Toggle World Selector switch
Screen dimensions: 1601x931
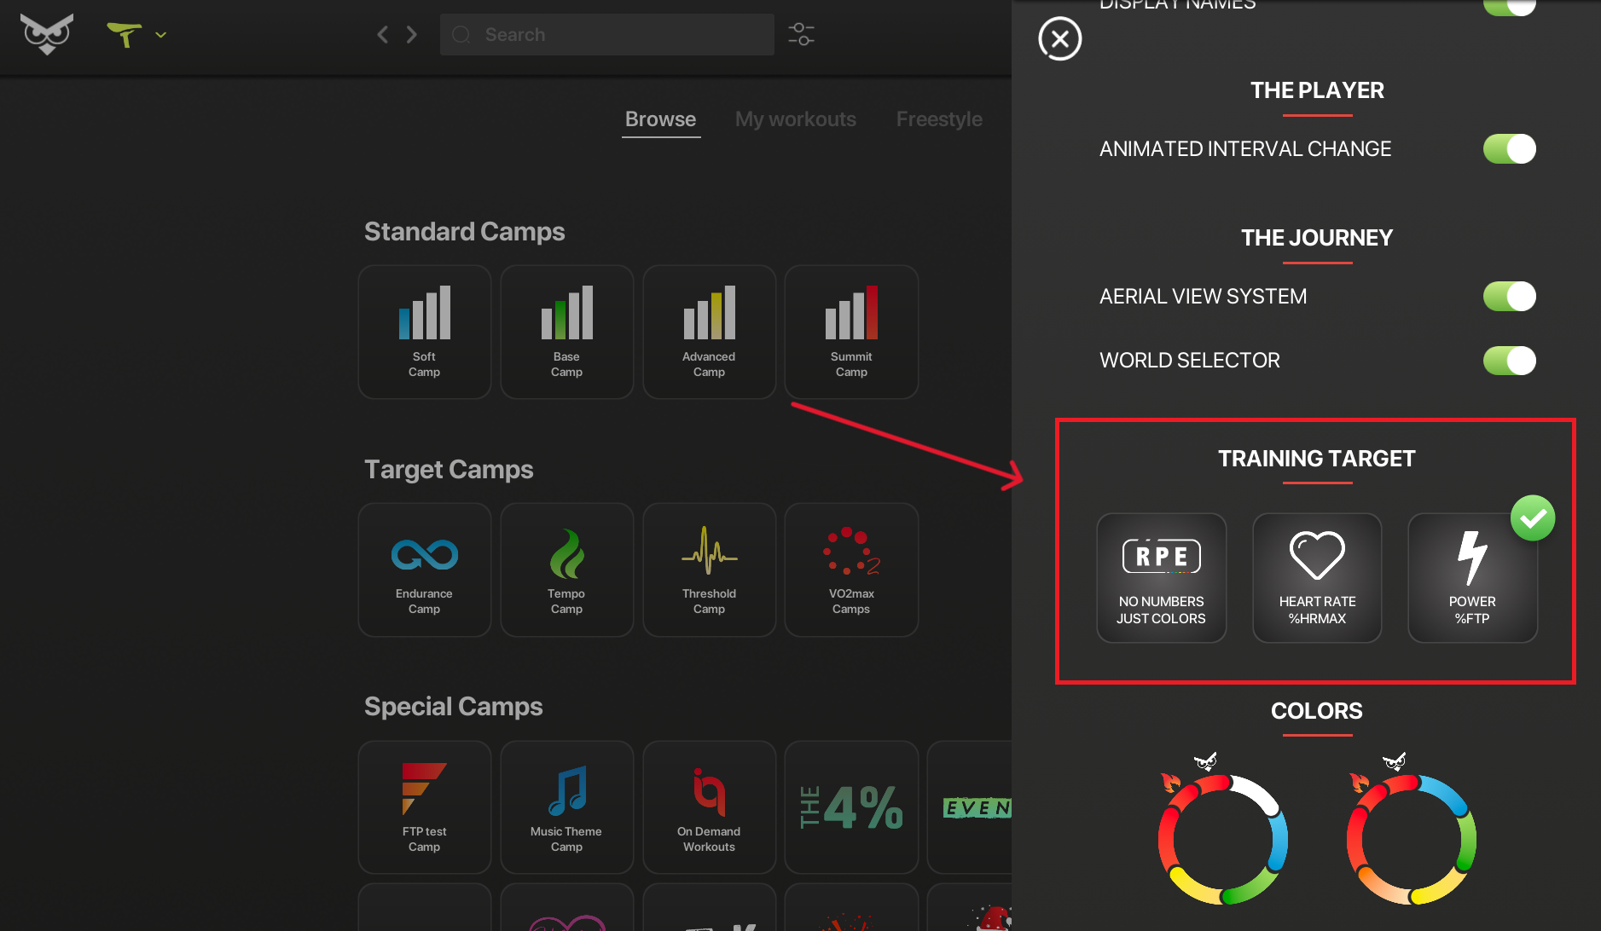(x=1509, y=360)
